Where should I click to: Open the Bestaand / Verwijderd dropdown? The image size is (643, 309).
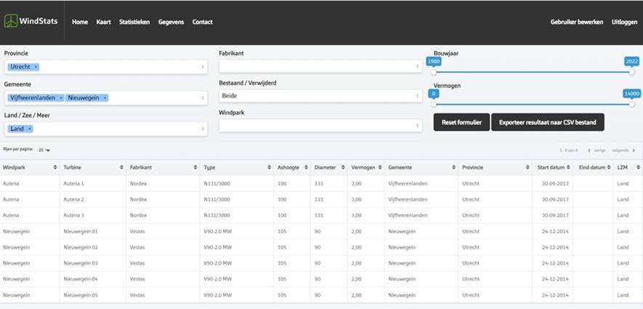point(320,96)
